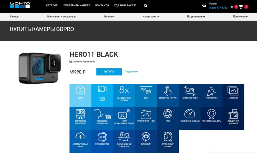257x153 pixels.
Task: Call the 8 800 777 1753 number
Action: pos(218,8)
